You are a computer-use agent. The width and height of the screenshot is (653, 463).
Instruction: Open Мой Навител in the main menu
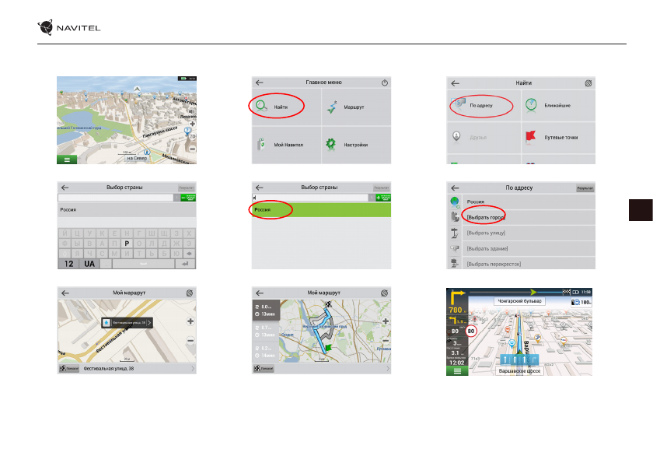point(287,145)
